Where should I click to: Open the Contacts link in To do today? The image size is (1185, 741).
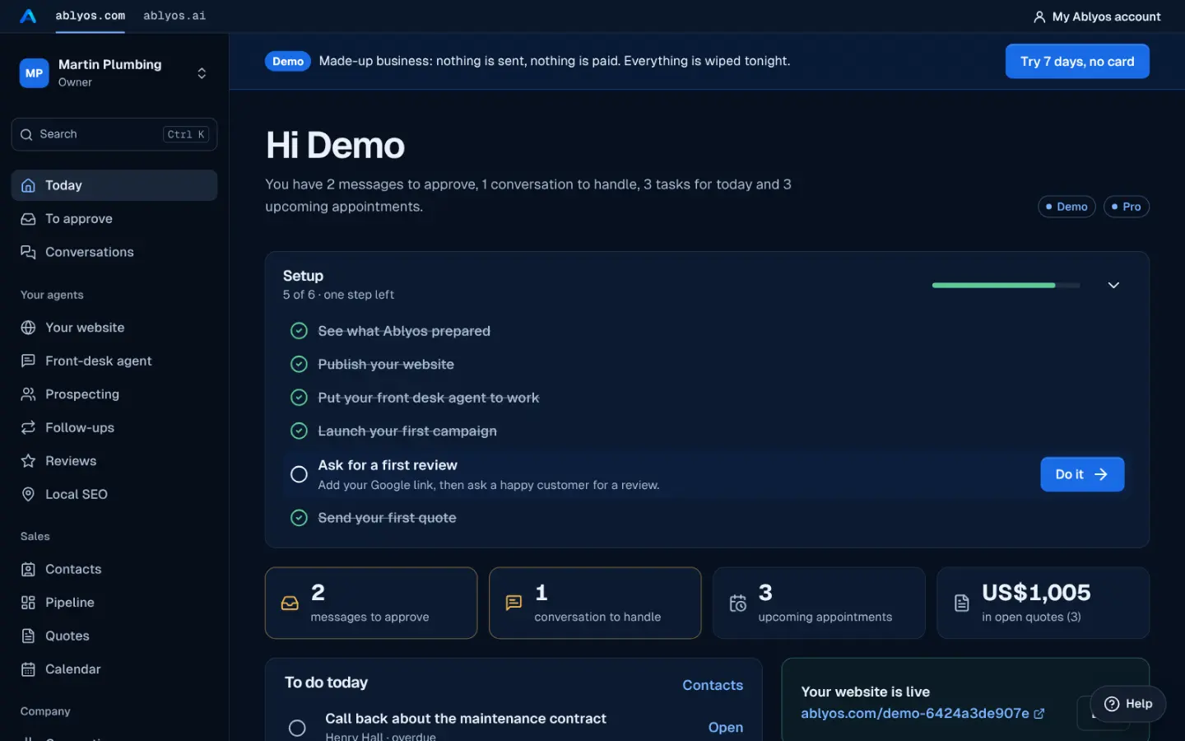(x=713, y=685)
